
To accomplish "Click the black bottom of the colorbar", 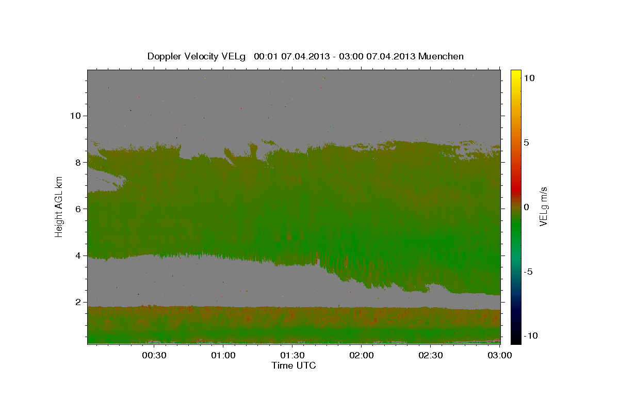I will click(x=516, y=338).
